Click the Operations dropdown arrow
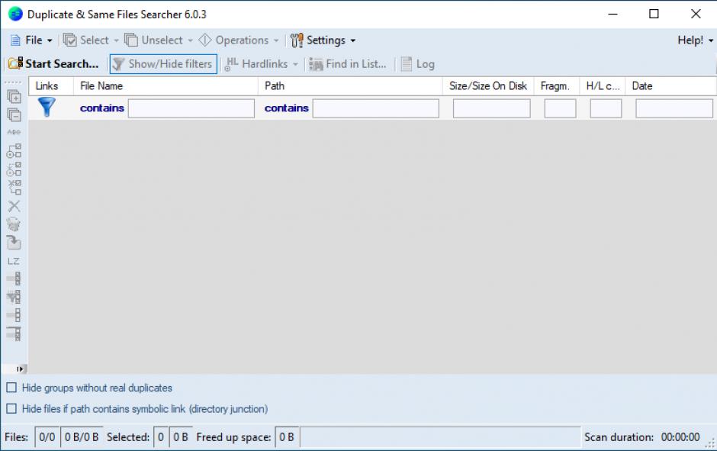717x451 pixels. (x=276, y=40)
